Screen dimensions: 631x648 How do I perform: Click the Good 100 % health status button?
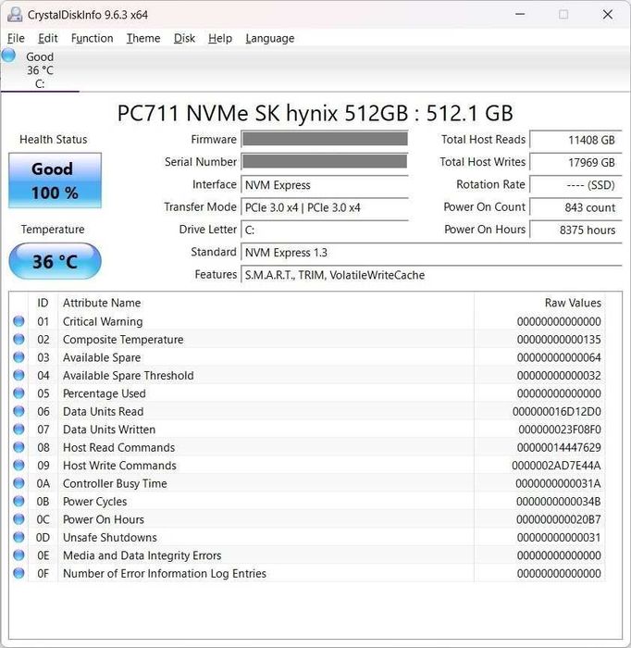55,181
